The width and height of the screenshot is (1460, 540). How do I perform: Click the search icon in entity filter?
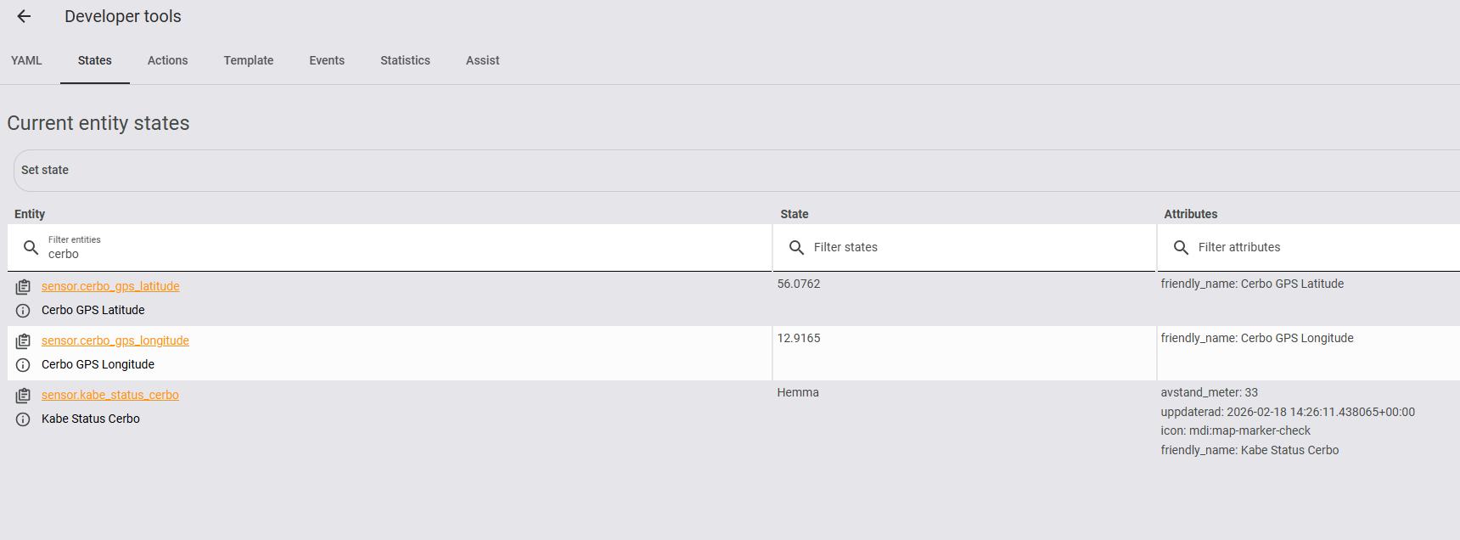[x=31, y=247]
